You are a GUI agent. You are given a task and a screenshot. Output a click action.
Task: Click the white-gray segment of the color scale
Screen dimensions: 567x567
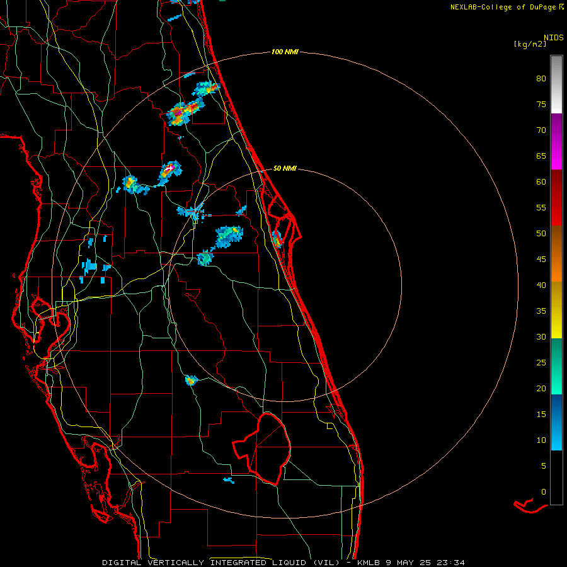[x=556, y=84]
